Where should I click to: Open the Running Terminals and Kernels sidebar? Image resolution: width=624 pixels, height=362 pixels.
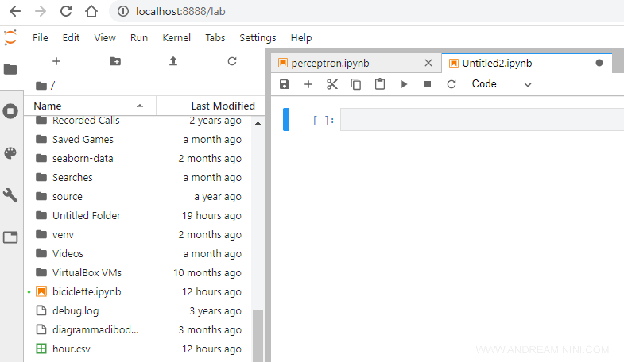10,111
